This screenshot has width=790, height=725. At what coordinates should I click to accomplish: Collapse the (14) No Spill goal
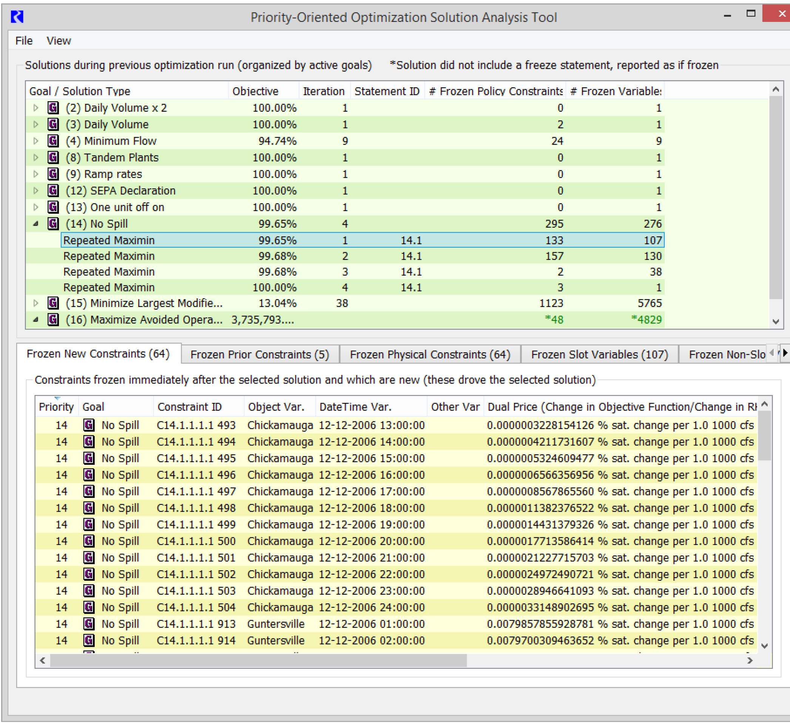[x=36, y=224]
